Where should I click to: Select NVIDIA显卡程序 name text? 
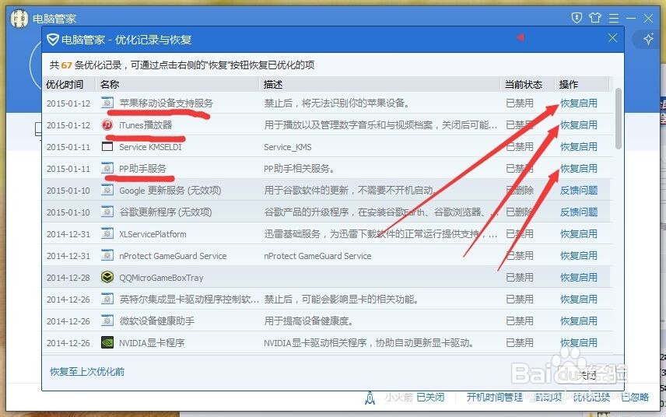(152, 342)
